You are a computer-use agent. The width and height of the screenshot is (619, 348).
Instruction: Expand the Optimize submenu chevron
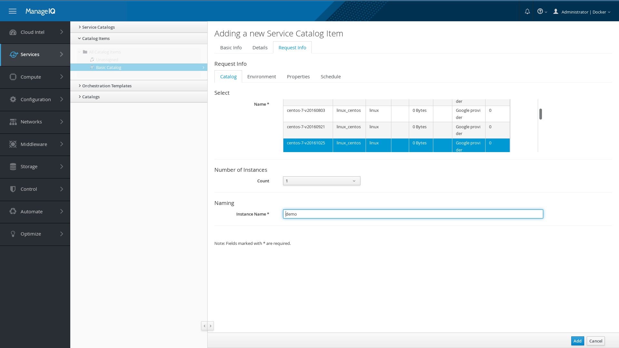62,234
